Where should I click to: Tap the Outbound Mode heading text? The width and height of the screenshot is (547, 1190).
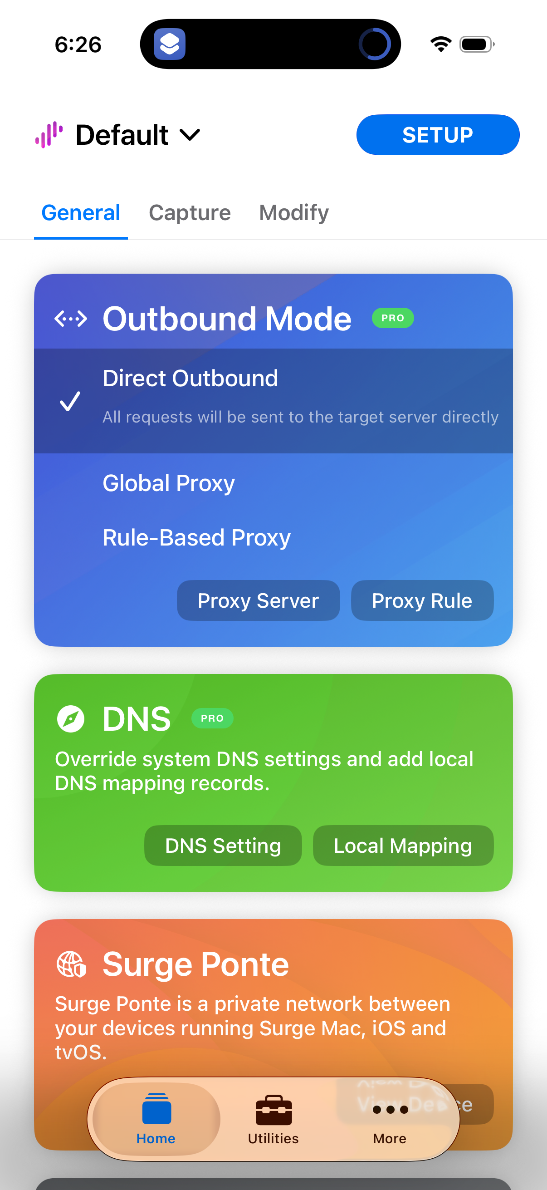pyautogui.click(x=227, y=319)
